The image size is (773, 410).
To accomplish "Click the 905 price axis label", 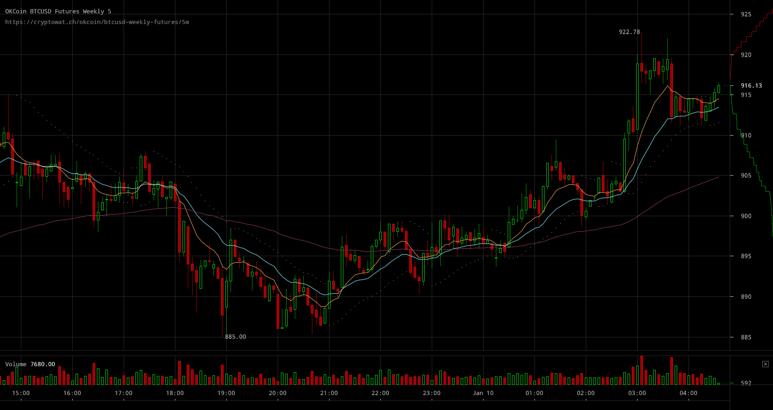I will 746,176.
